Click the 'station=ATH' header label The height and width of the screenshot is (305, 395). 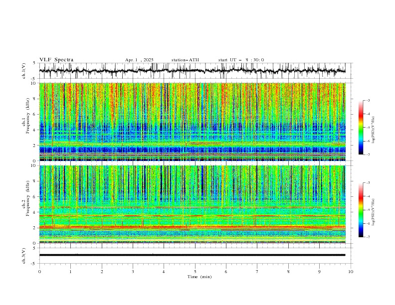pos(185,60)
